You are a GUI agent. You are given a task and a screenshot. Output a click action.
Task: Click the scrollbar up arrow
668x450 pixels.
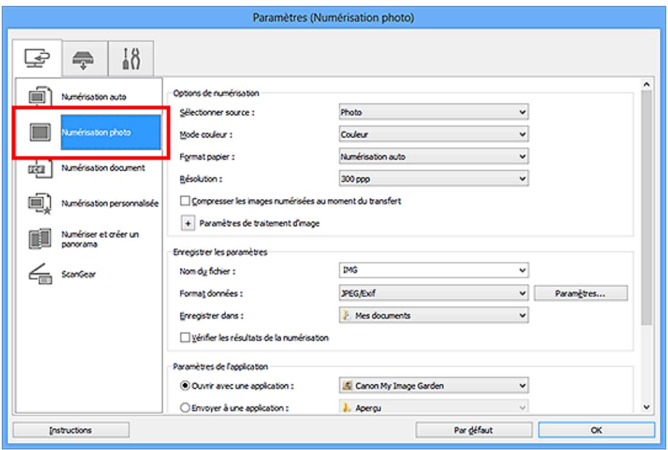647,84
